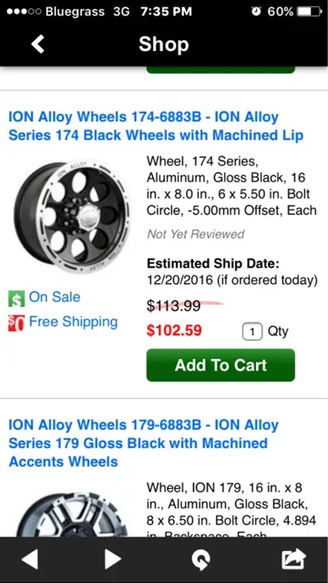Tap the reload icon in bottom bar
Screen dimensions: 328x583
tap(200, 559)
